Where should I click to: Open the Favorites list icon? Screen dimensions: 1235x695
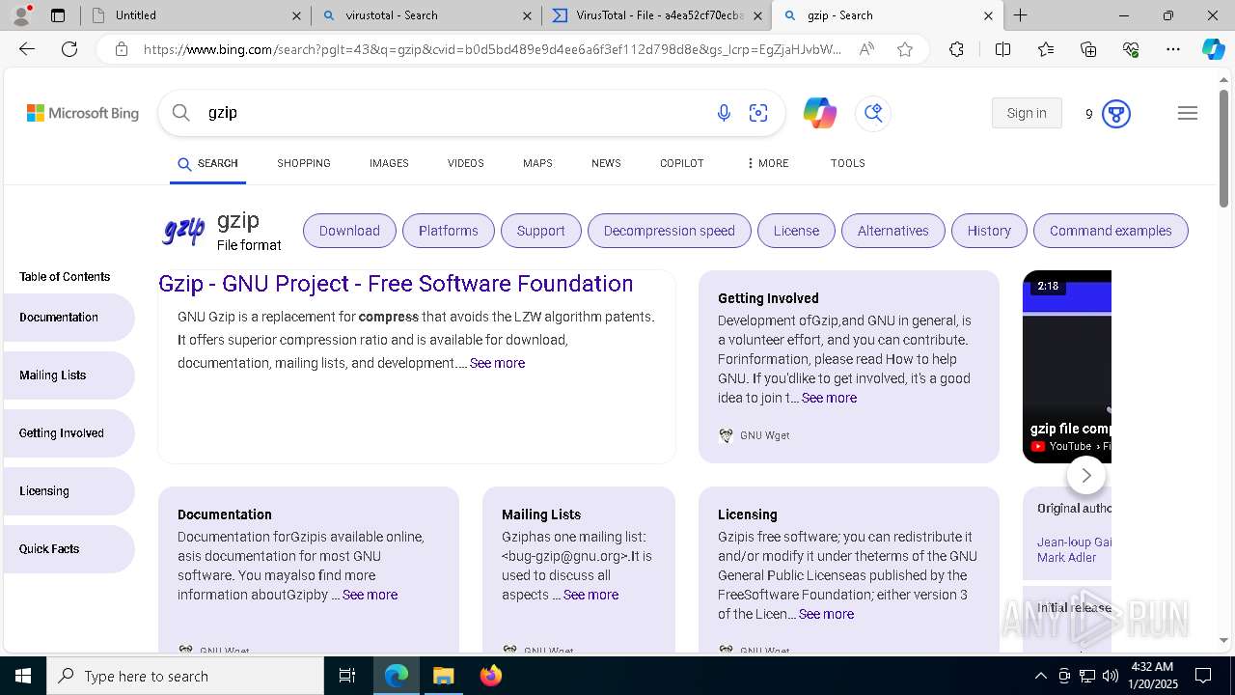point(1046,49)
